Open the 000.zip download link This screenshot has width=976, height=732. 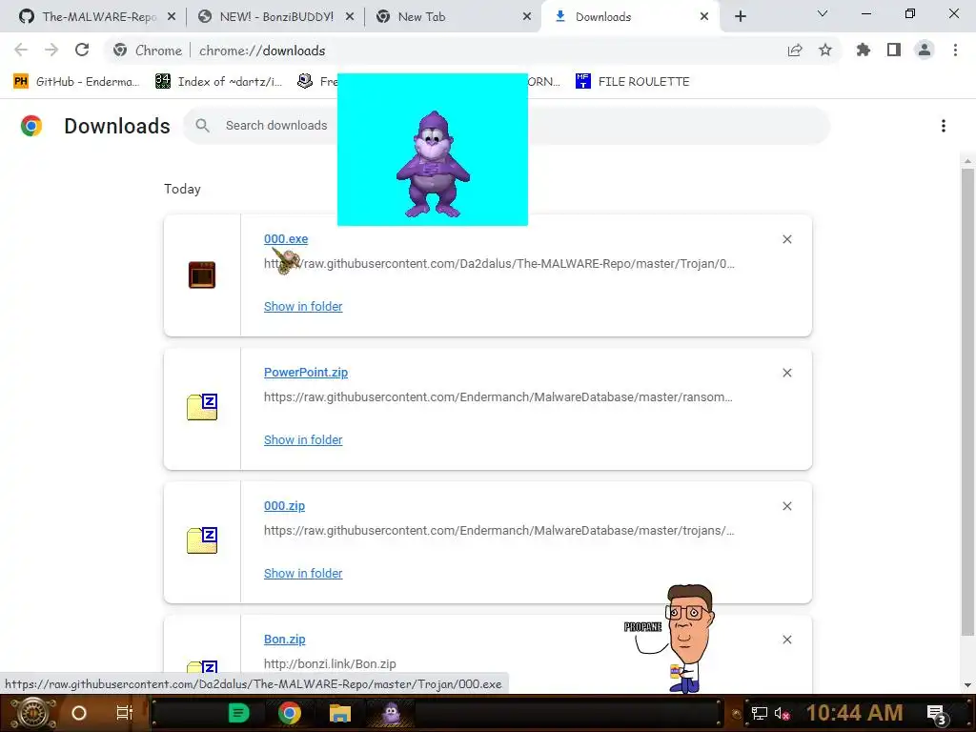click(284, 506)
